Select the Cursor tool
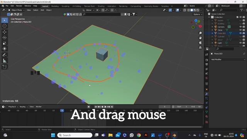This screenshot has width=247, height=139. point(4,26)
